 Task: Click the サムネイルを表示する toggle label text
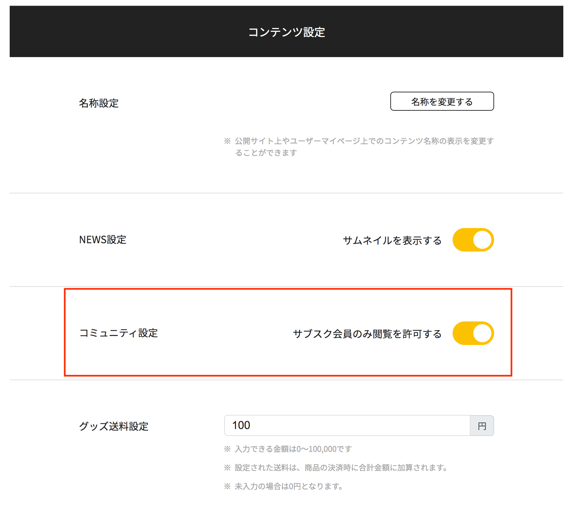click(392, 240)
